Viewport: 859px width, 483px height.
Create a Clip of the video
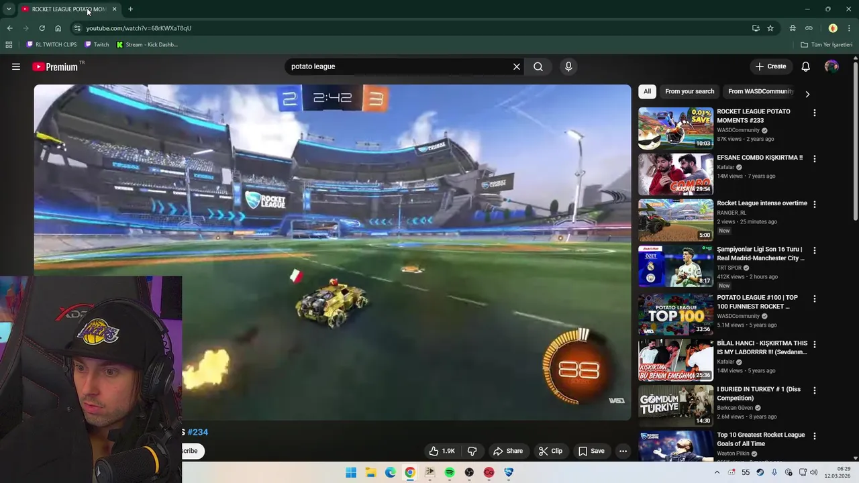click(550, 451)
